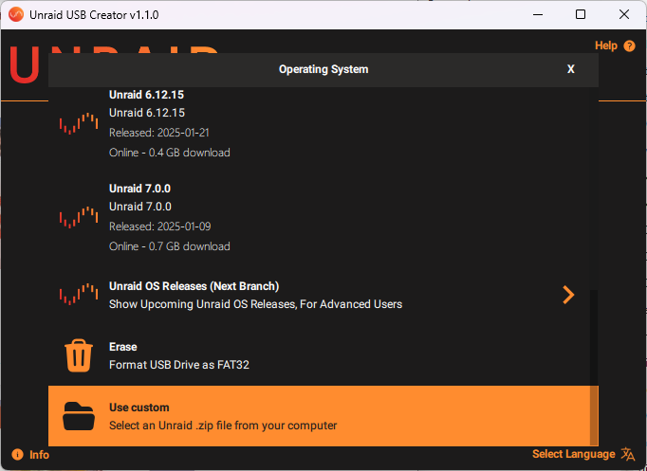Click the Help question mark icon
Image resolution: width=647 pixels, height=471 pixels.
click(x=630, y=45)
